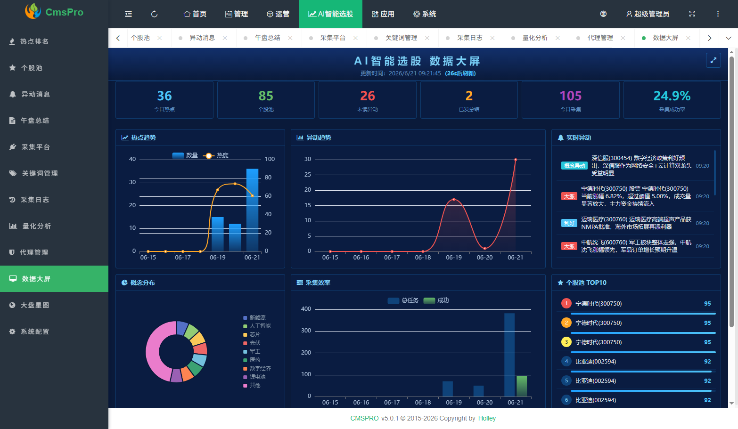
Task: Open the 今日热点 36 stat card
Action: (x=164, y=100)
